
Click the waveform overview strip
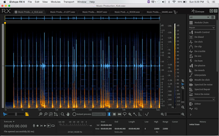[82, 18]
